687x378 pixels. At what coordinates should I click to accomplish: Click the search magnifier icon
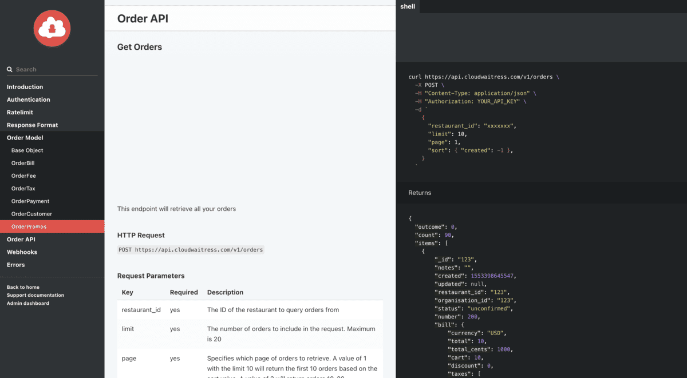[x=10, y=69]
